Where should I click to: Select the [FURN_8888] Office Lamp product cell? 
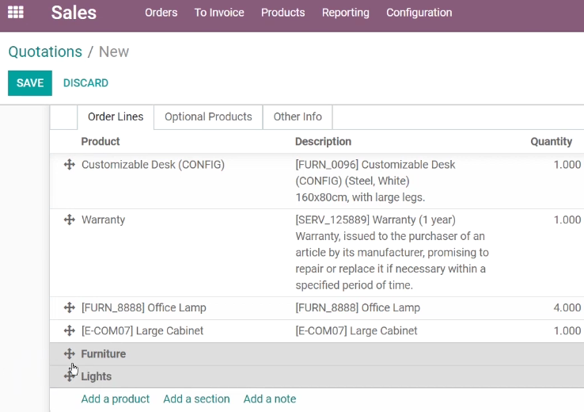[x=144, y=307]
